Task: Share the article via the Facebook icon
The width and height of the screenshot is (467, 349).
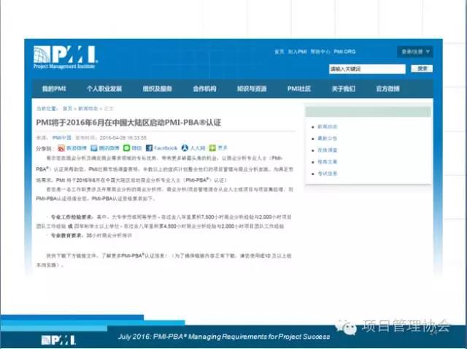Action: (149, 148)
